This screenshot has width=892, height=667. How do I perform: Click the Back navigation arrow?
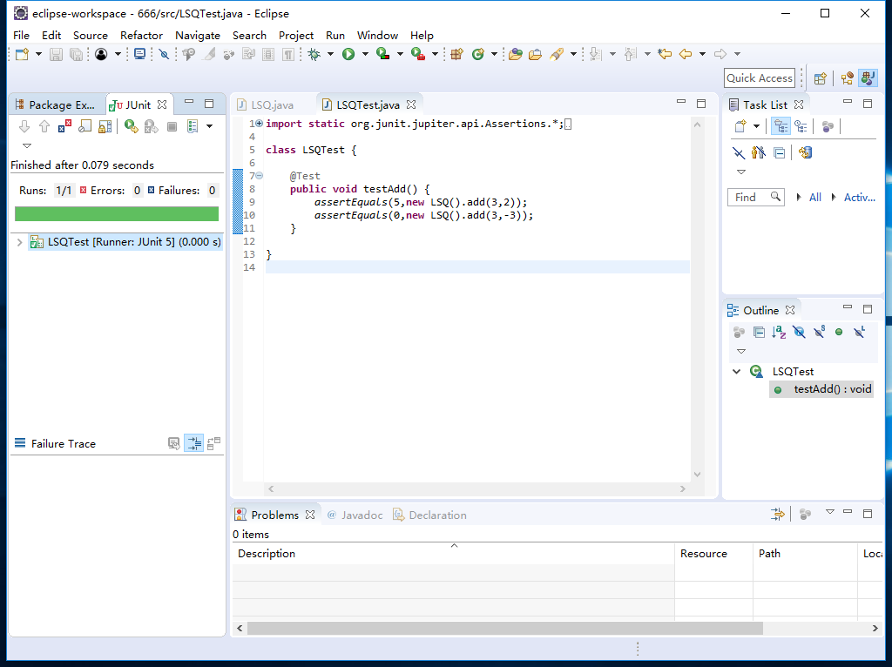click(686, 54)
